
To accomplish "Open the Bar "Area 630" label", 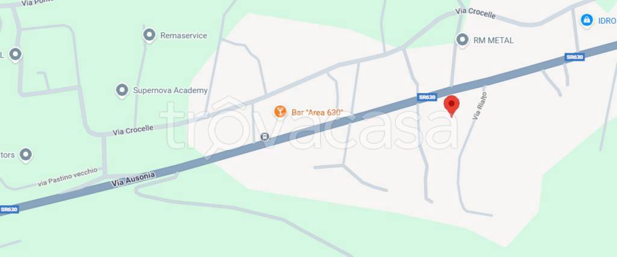I will point(317,112).
